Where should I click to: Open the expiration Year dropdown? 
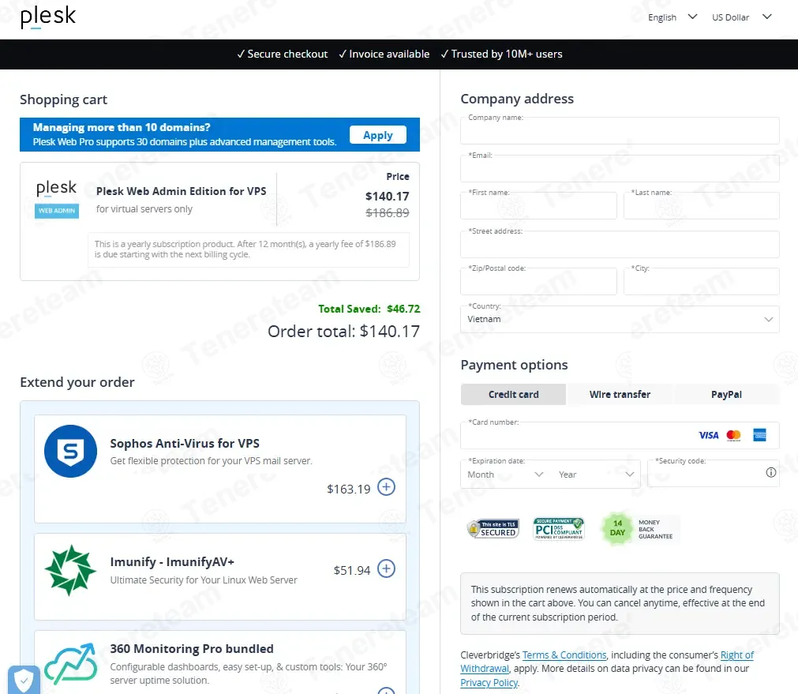pos(595,475)
